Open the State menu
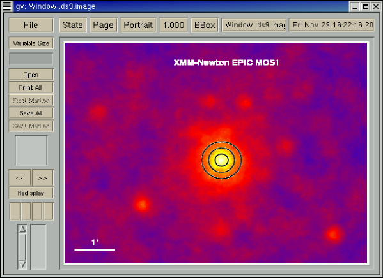Viewport: 383px width, 278px height. click(73, 25)
